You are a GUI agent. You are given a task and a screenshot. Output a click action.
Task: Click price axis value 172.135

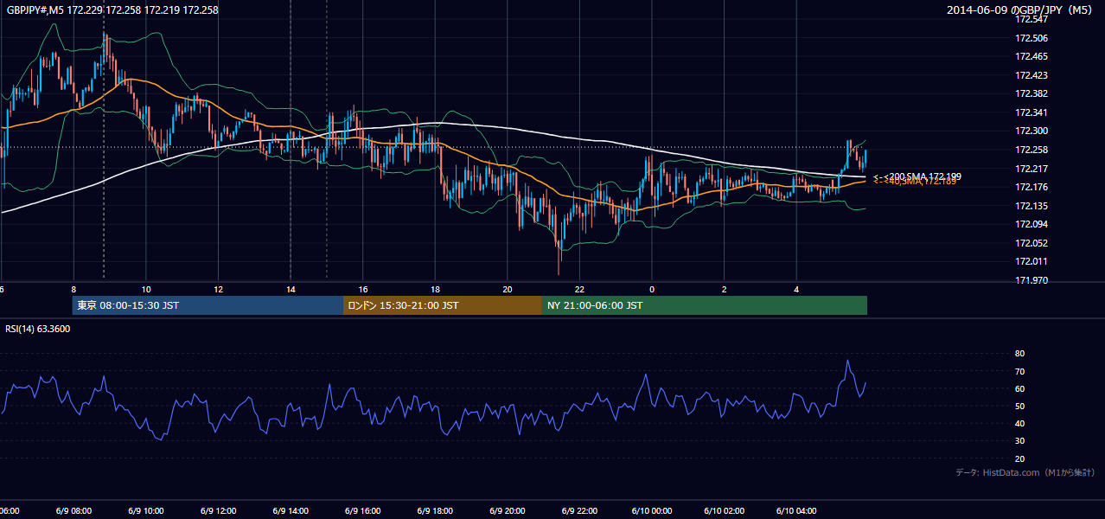(1031, 206)
